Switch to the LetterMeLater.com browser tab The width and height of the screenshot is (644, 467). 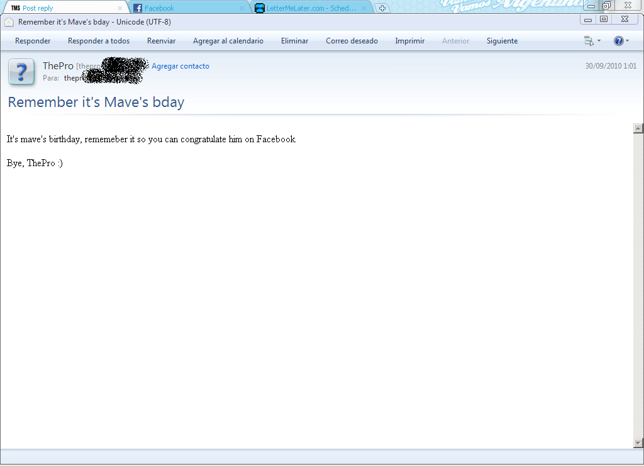point(311,8)
